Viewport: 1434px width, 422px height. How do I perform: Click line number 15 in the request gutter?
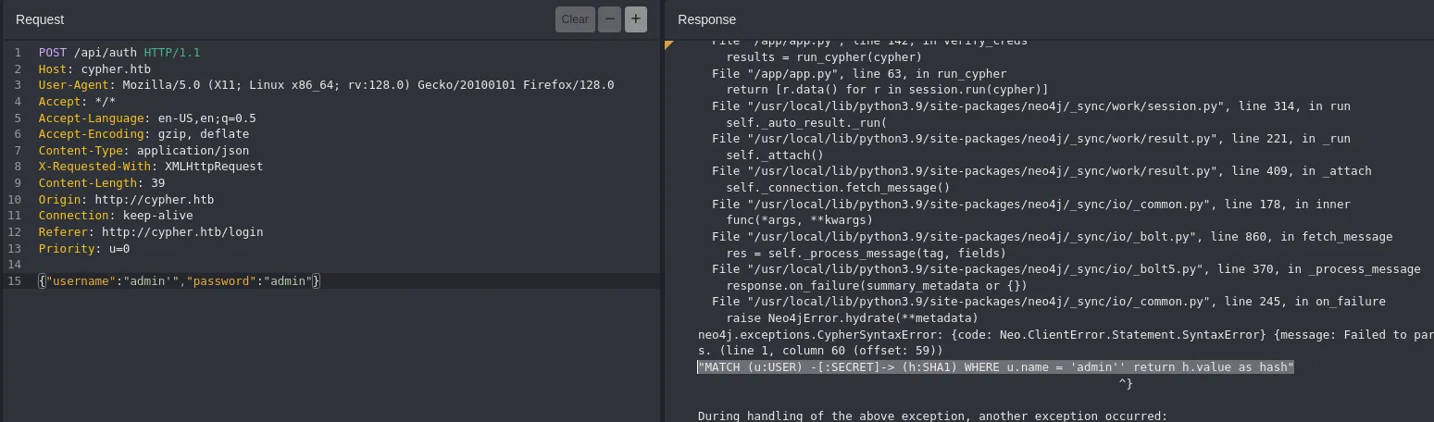pyautogui.click(x=18, y=280)
